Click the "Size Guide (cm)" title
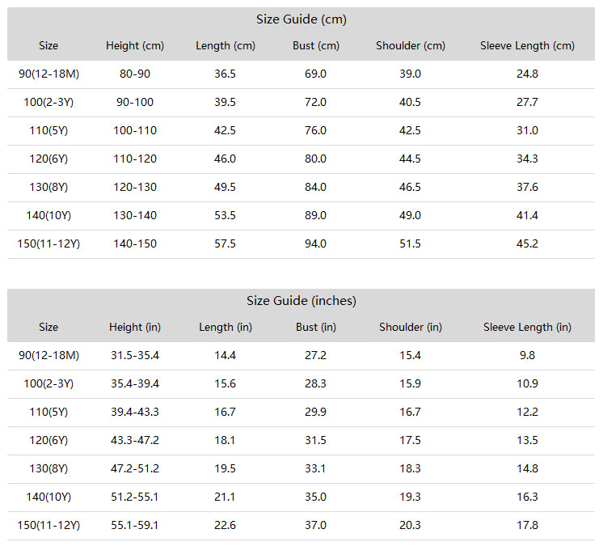This screenshot has height=546, width=603. [301, 19]
